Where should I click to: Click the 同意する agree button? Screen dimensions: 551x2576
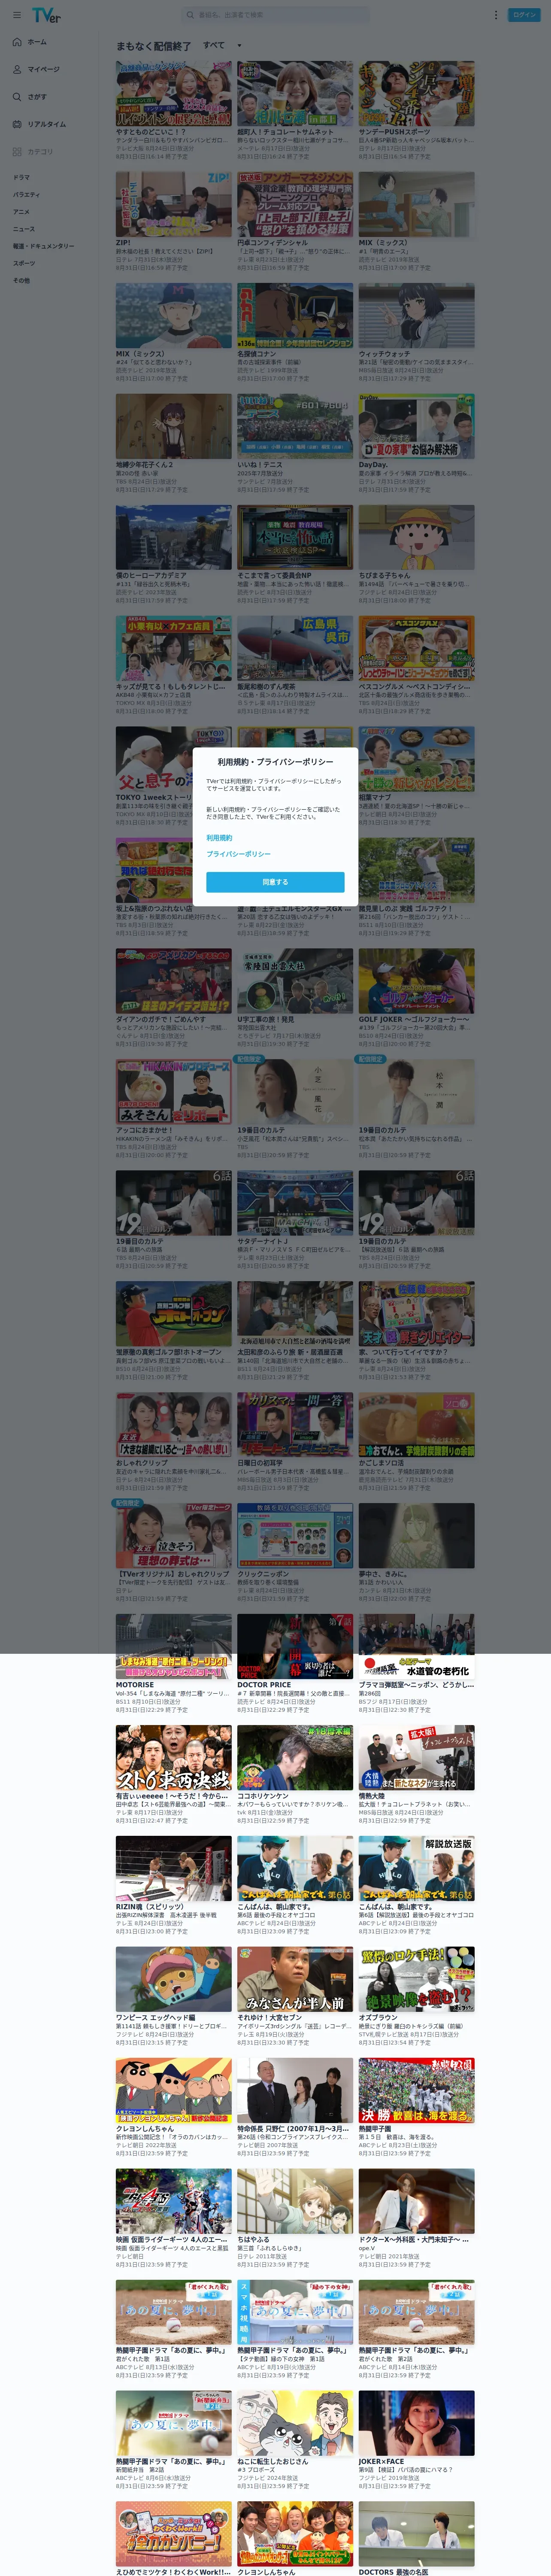click(x=275, y=882)
